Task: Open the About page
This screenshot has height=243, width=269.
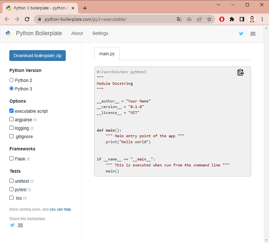Action: coord(77,33)
